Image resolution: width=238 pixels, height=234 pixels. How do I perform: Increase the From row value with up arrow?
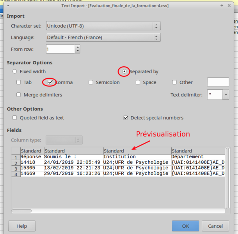[x=78, y=47]
